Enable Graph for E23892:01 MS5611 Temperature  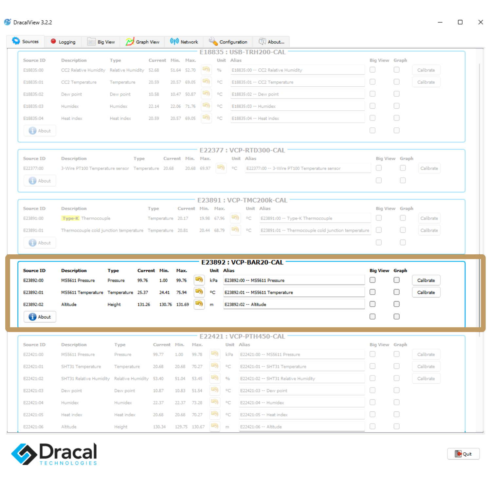coord(396,292)
